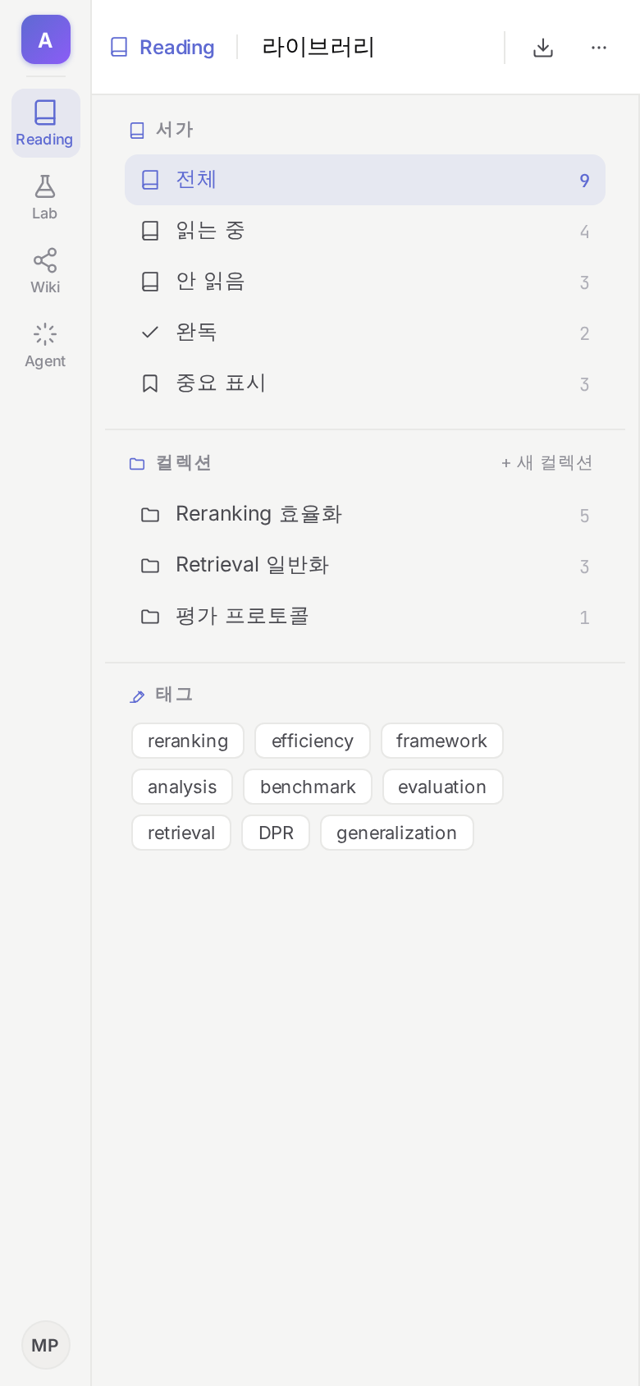Viewport: 640px width, 1386px height.
Task: Click the book icon of 안 읽음
Action: click(150, 282)
